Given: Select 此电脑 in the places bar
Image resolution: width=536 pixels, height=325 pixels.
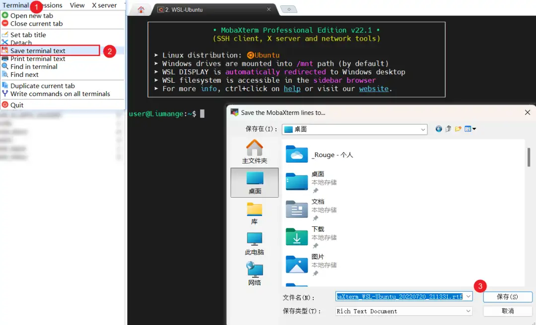Looking at the screenshot, I should [254, 244].
